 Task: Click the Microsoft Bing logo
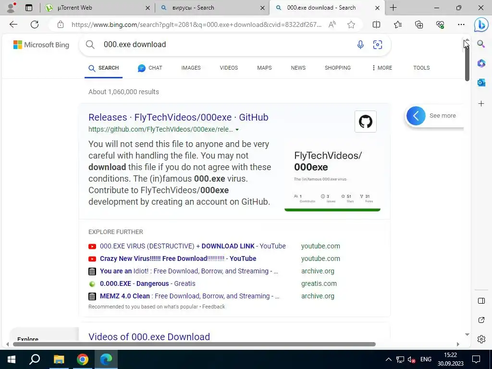[x=41, y=45]
